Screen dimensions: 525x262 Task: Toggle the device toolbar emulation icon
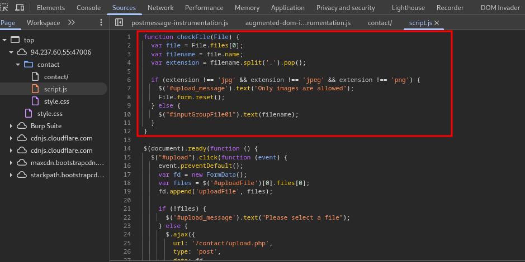(x=20, y=8)
